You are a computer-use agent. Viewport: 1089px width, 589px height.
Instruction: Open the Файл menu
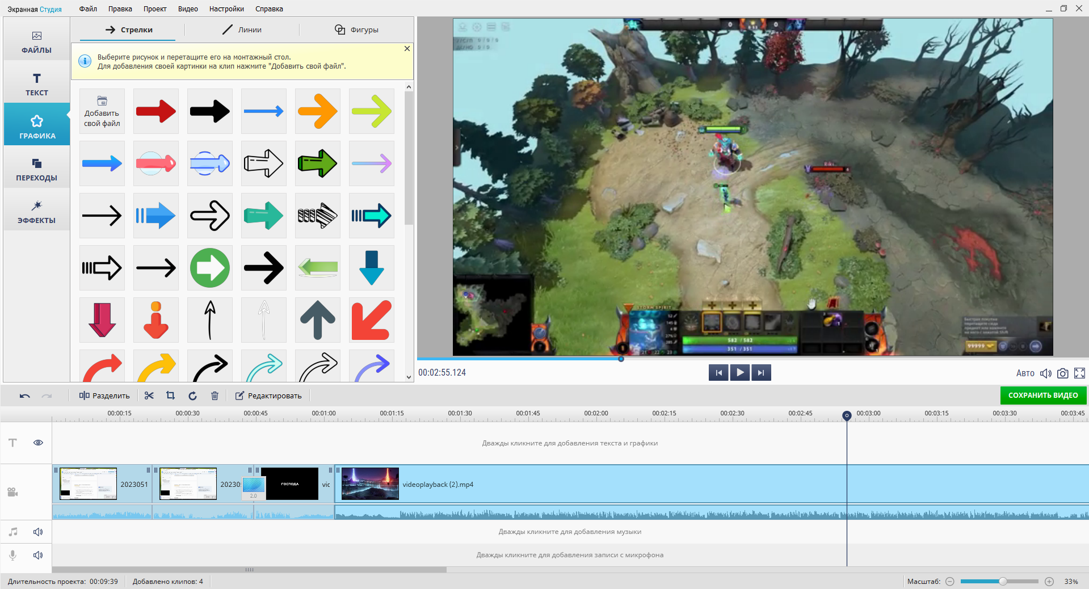click(x=88, y=9)
